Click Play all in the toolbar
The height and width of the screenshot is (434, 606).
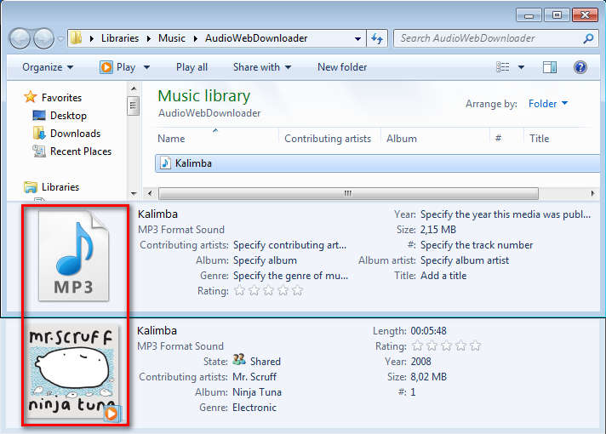click(192, 67)
